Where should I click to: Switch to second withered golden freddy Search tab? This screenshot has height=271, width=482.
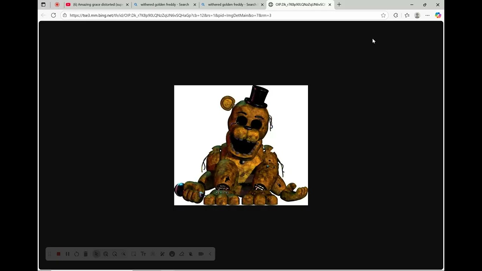coord(232,5)
